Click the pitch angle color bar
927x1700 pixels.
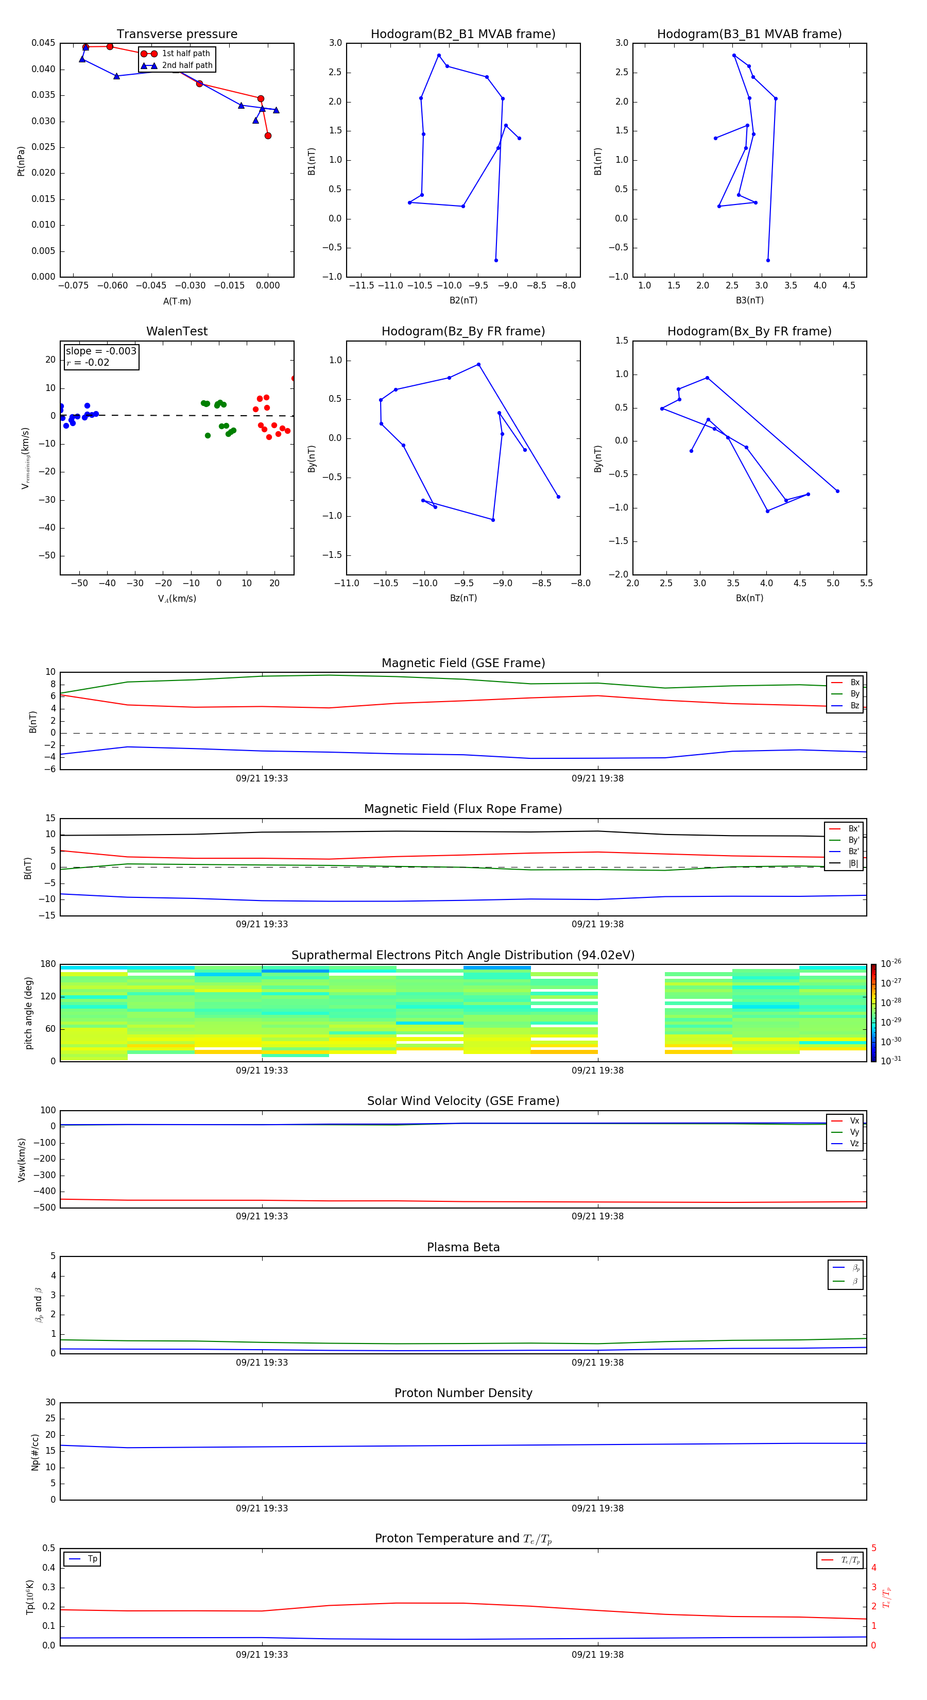tap(873, 1013)
